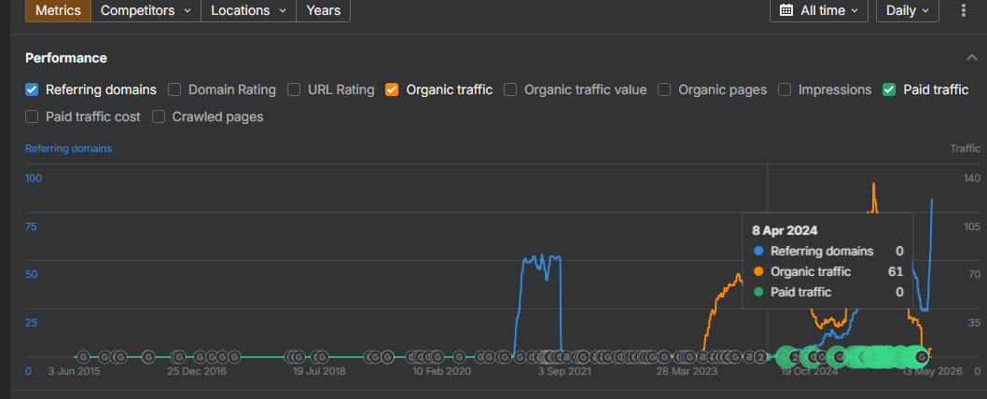Click the 105 value on right axis
Viewport: 987px width, 399px height.
coord(972,227)
